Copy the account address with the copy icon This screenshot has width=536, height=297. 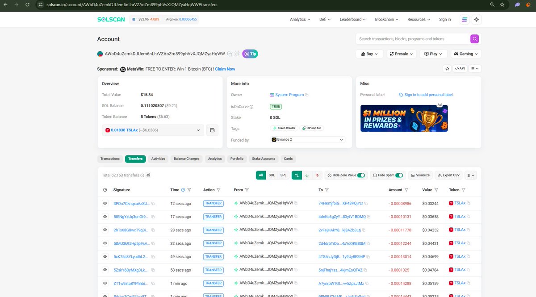click(230, 54)
